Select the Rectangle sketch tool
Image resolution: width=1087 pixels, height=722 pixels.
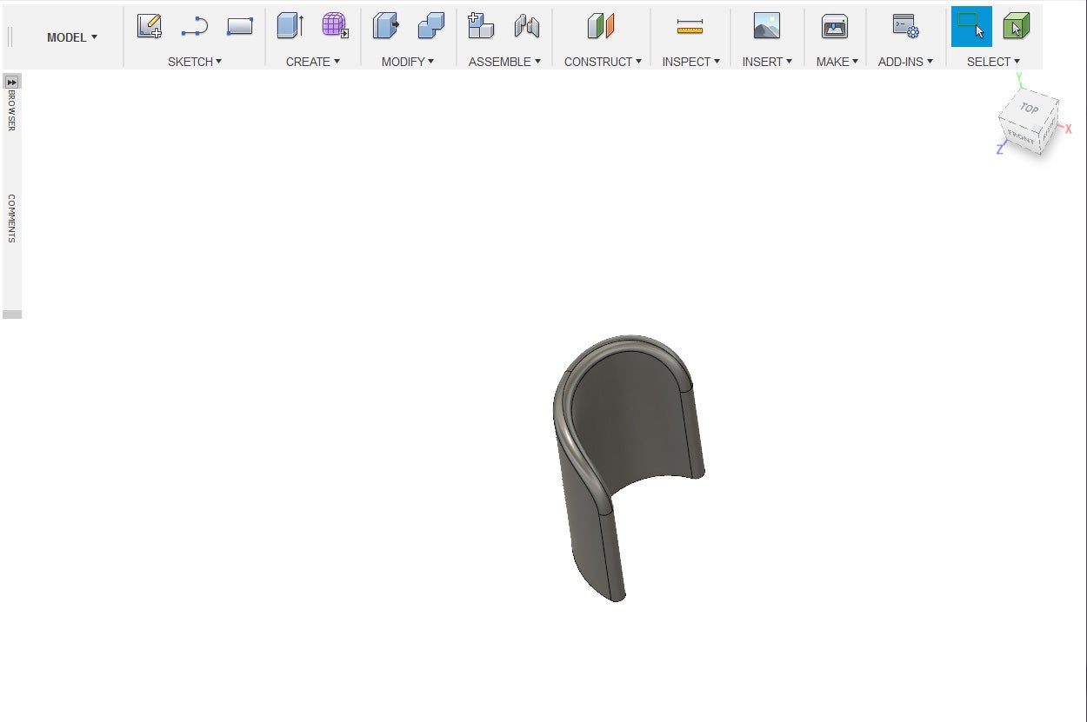point(239,27)
